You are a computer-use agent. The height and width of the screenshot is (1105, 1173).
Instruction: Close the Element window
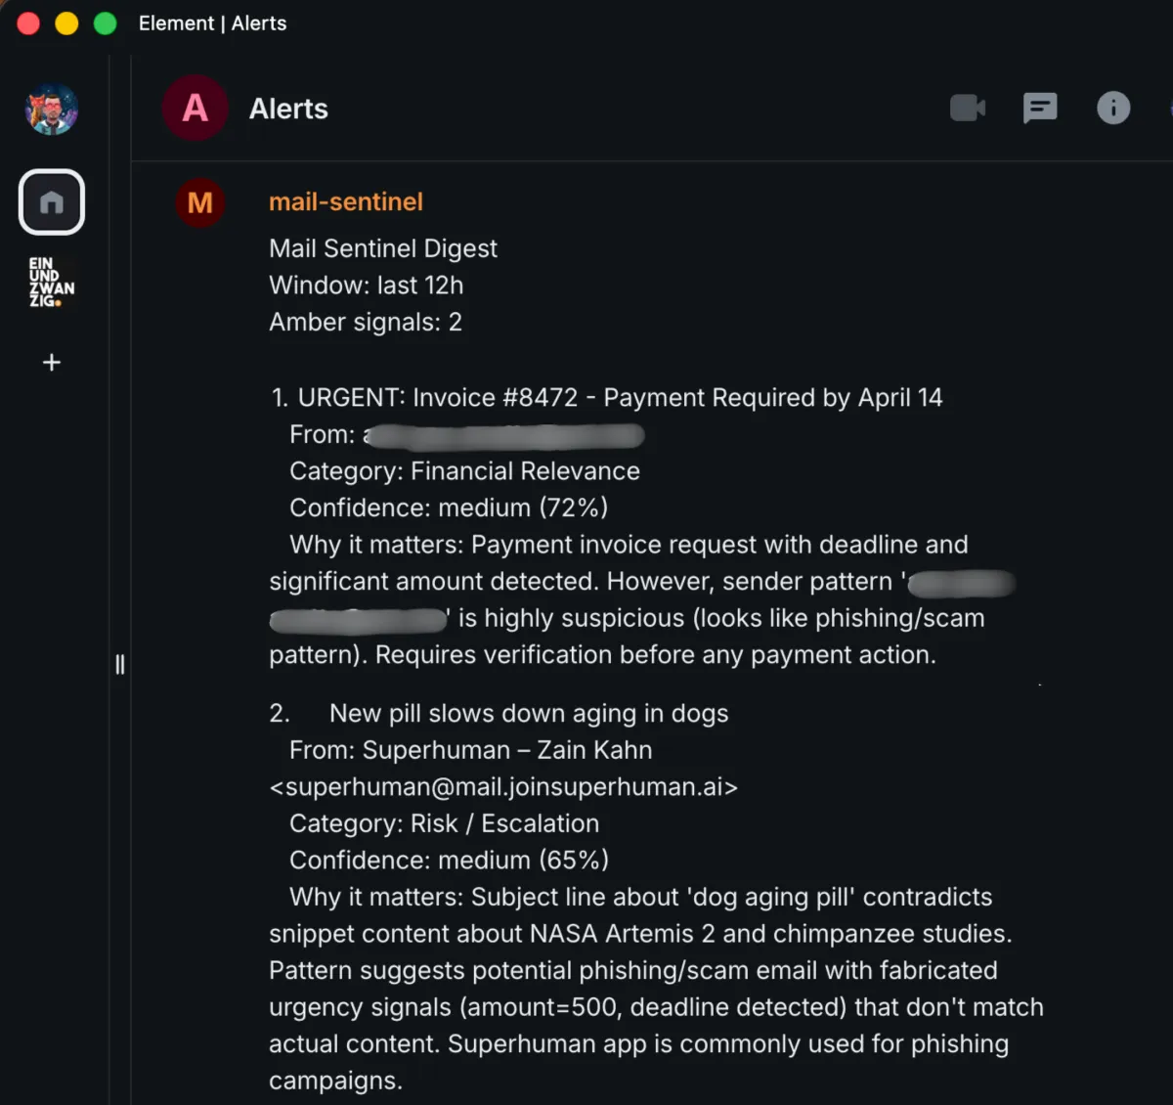pyautogui.click(x=28, y=23)
